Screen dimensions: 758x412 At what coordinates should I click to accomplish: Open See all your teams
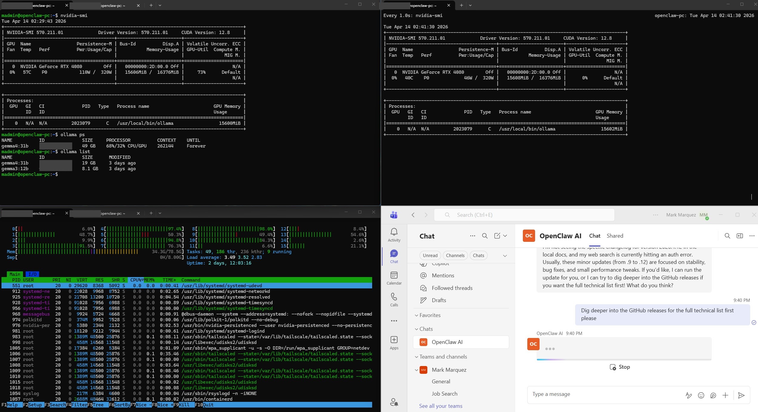[441, 406]
